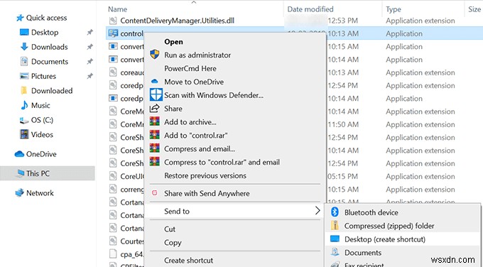Image resolution: width=483 pixels, height=267 pixels.
Task: Choose Desktop (create shortcut)
Action: click(385, 239)
